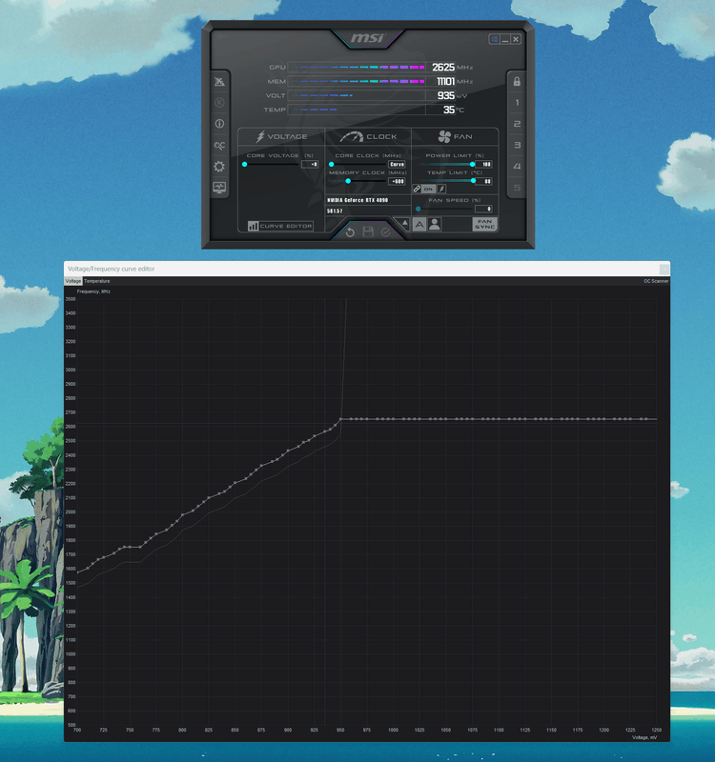Toggle the ON priority switch under Temp Limit
This screenshot has width=715, height=762.
pyautogui.click(x=428, y=189)
